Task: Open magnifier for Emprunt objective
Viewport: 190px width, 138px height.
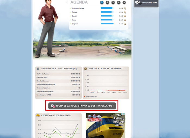Action: 125,24
